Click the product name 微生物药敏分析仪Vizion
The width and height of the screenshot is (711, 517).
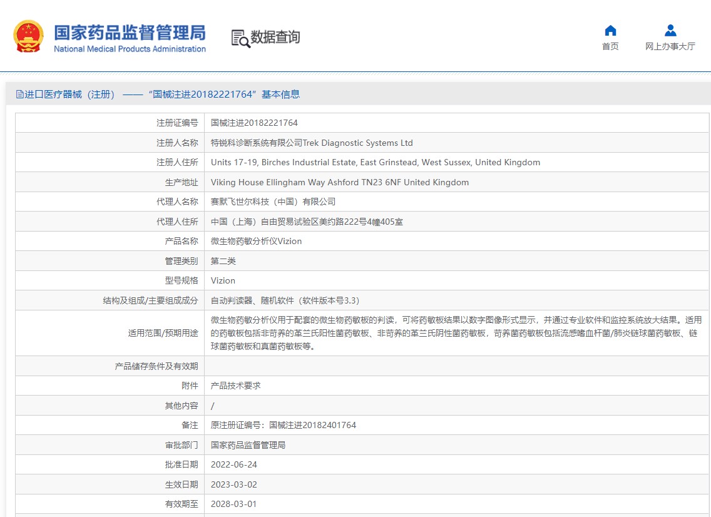click(256, 242)
